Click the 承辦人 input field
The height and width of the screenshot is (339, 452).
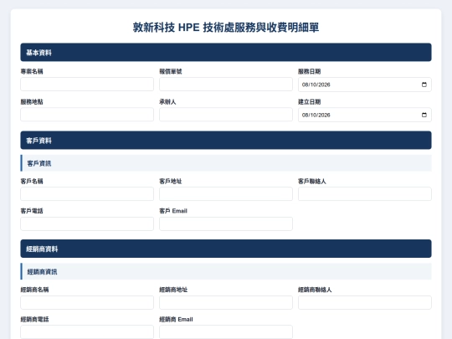click(x=226, y=115)
